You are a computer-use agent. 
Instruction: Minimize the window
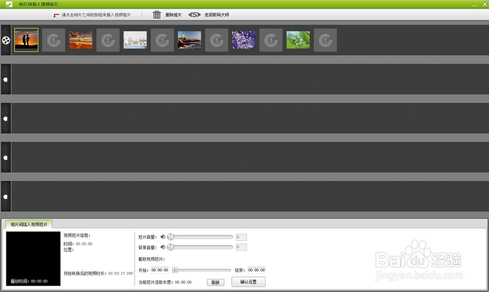(x=474, y=4)
